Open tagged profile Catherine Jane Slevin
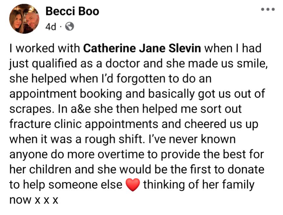This screenshot has height=215, width=283. click(x=142, y=49)
